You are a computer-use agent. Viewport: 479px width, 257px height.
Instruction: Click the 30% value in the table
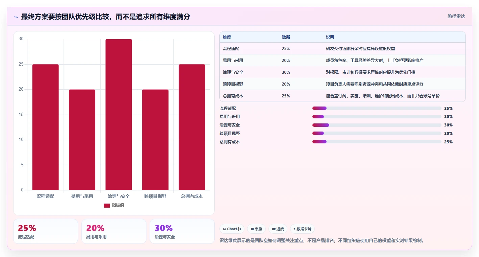tap(286, 72)
